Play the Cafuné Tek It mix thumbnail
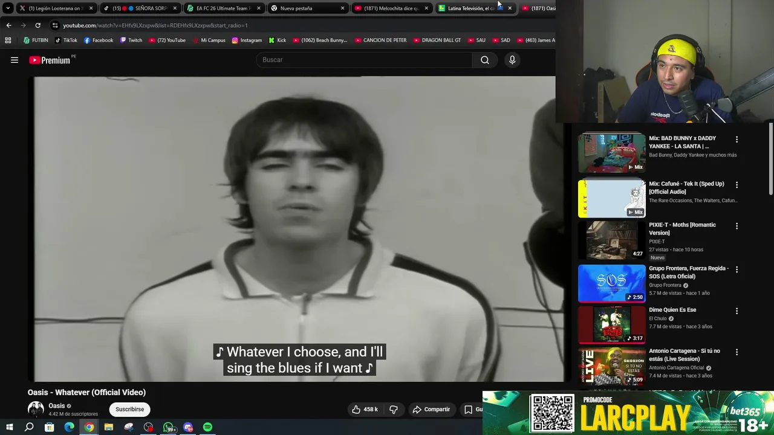The height and width of the screenshot is (435, 774). click(611, 198)
